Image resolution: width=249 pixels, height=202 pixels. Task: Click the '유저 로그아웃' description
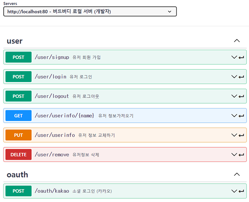point(86,96)
